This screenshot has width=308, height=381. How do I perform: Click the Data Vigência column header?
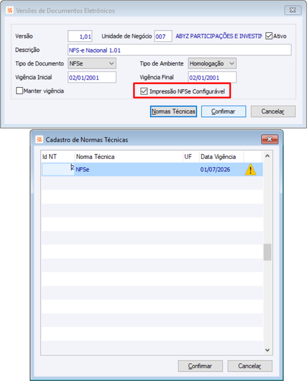pyautogui.click(x=221, y=156)
